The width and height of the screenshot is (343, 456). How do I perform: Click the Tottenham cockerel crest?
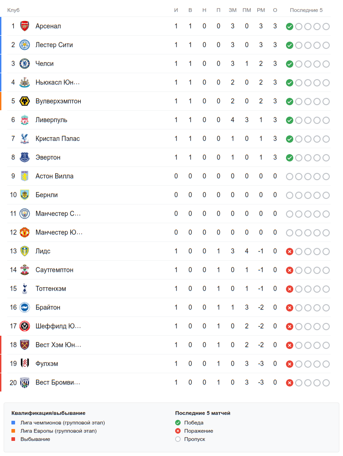[x=25, y=289]
